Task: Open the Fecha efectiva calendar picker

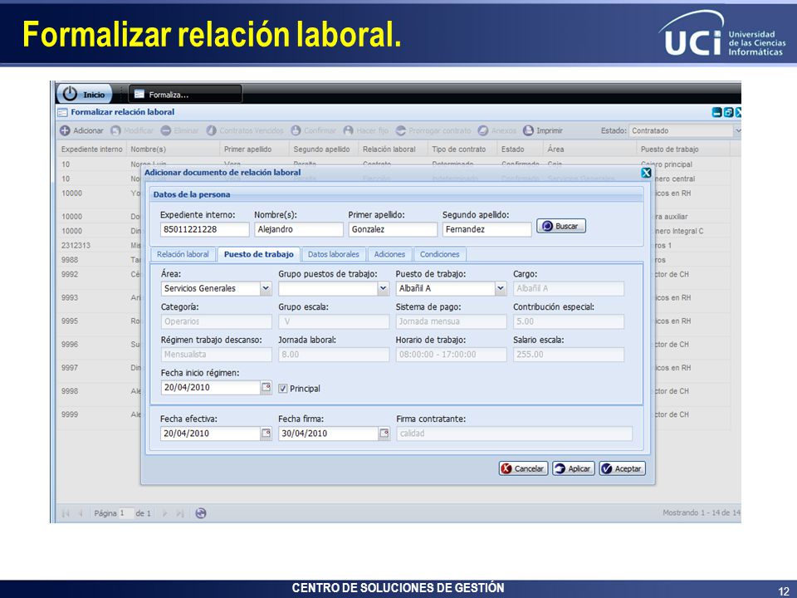Action: pos(266,434)
